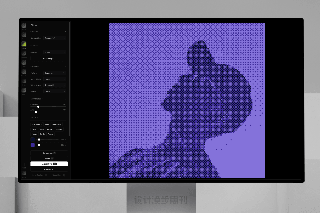Click the Cell Size slider handle
Viewport: 320px width, 213px height.
click(x=38, y=107)
